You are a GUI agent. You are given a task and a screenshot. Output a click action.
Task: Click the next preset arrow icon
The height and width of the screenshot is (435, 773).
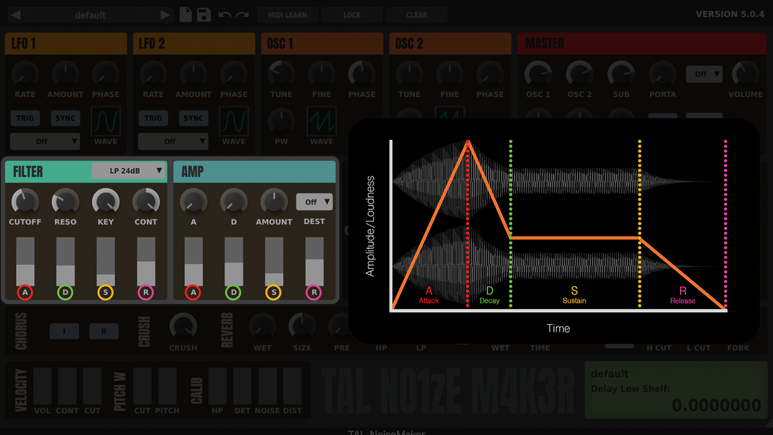pos(165,14)
